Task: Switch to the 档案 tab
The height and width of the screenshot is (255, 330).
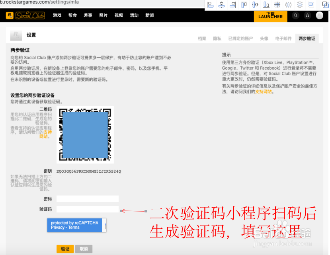Action: [202, 39]
